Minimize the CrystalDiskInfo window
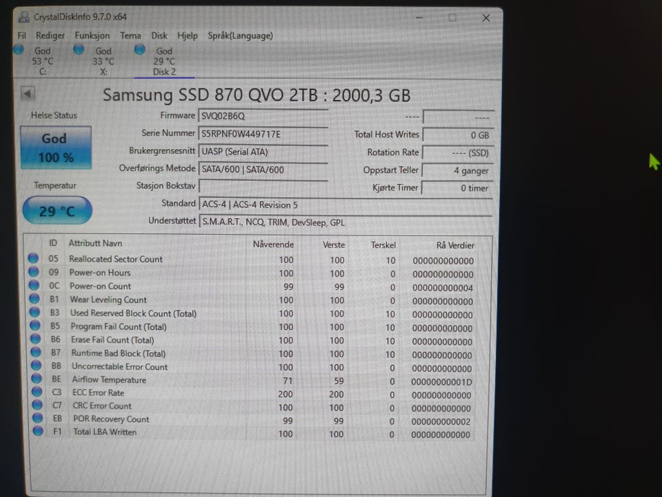662x497 pixels. [x=419, y=18]
